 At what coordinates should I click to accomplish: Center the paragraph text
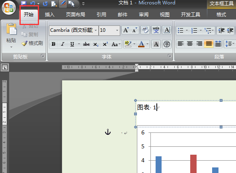[x=190, y=44]
